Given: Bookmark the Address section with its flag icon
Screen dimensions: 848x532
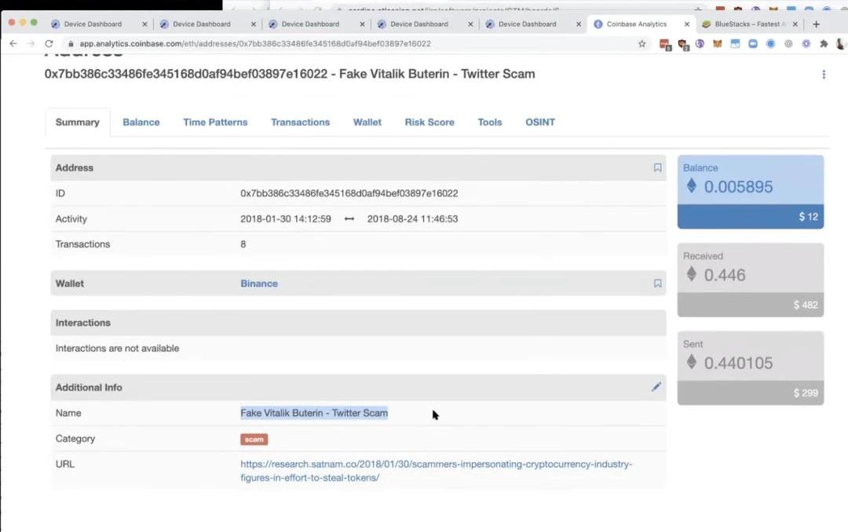Looking at the screenshot, I should click(657, 167).
